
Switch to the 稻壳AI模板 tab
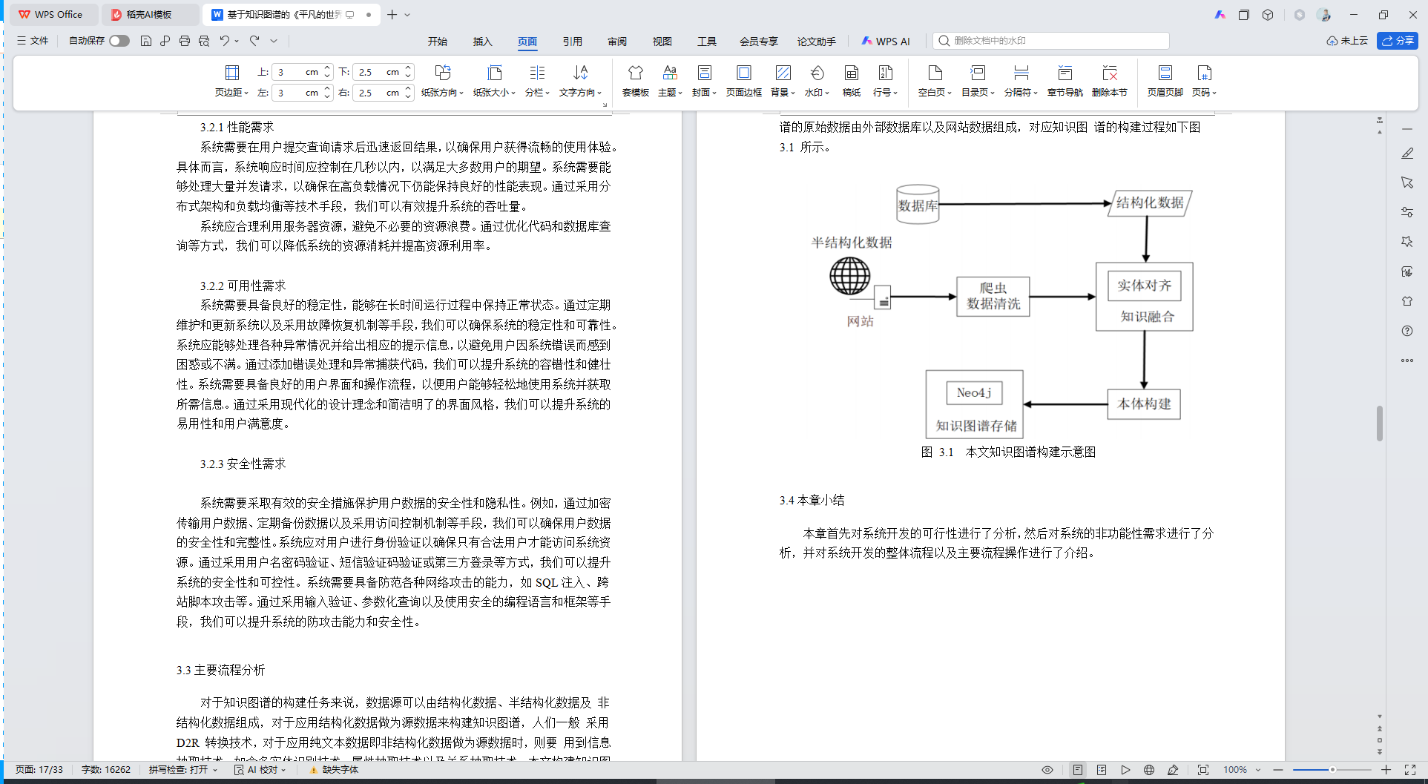150,14
